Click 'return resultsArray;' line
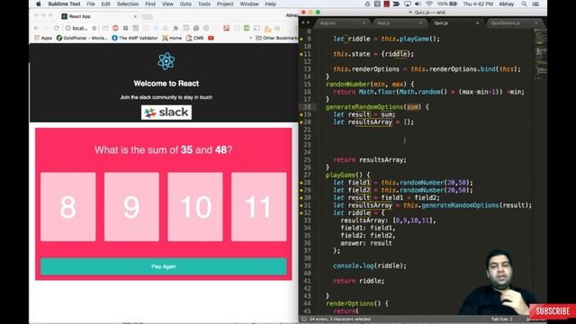The width and height of the screenshot is (576, 324). (370, 160)
